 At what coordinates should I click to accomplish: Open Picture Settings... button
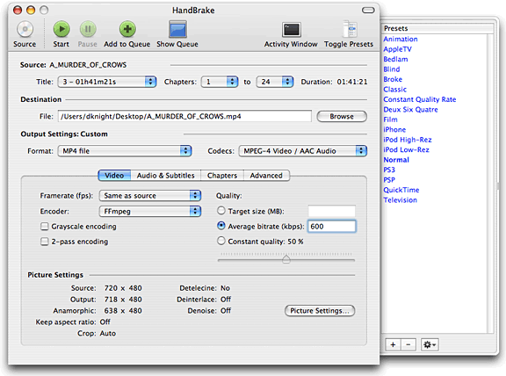(x=320, y=310)
